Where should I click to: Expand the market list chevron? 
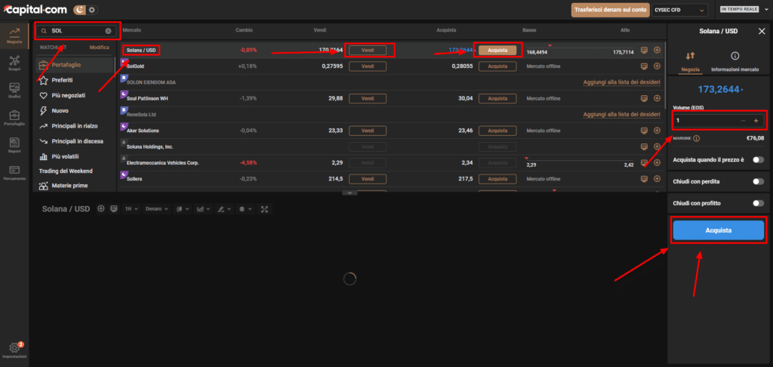(349, 193)
